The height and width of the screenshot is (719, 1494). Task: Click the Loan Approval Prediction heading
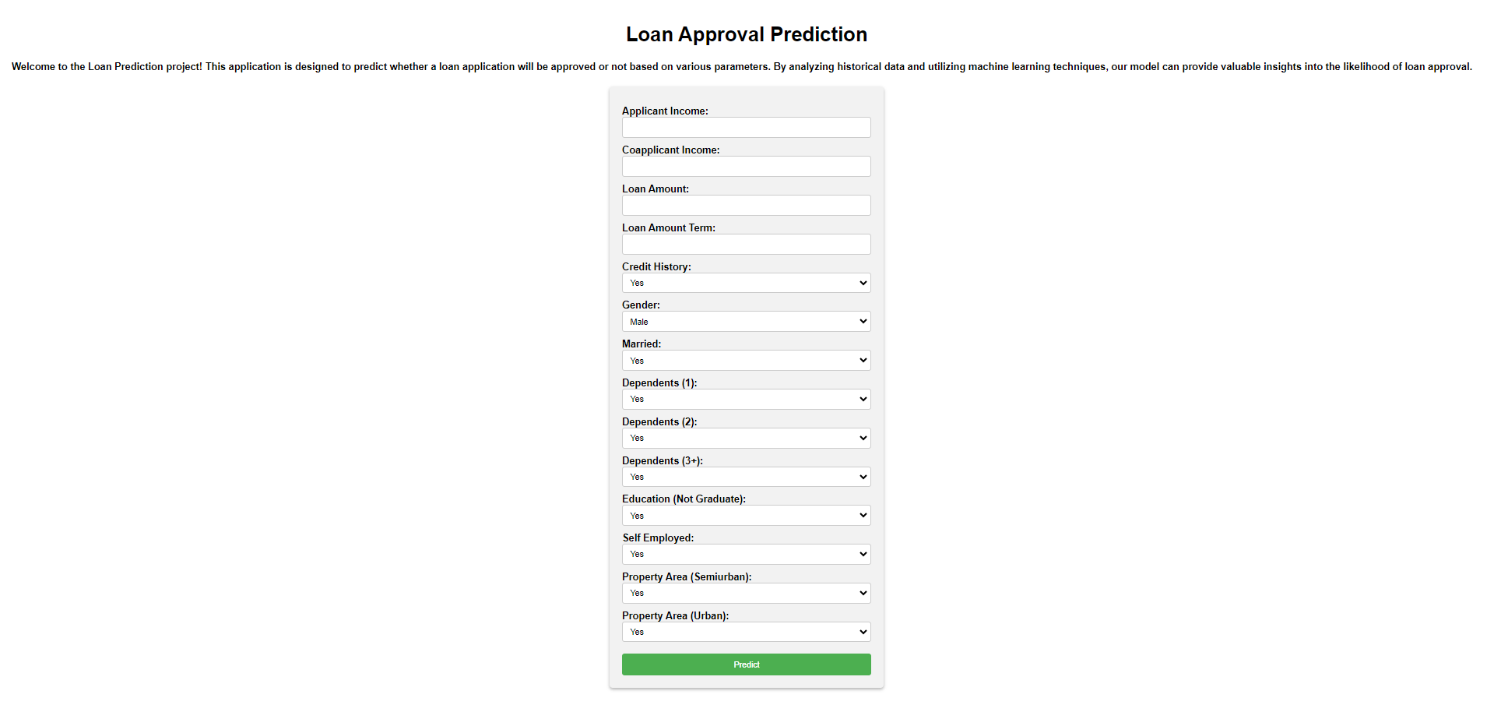[745, 34]
